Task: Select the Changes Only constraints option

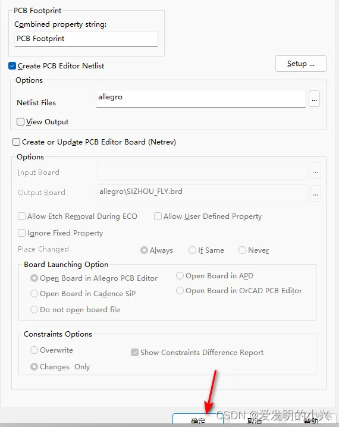Action: (x=34, y=366)
